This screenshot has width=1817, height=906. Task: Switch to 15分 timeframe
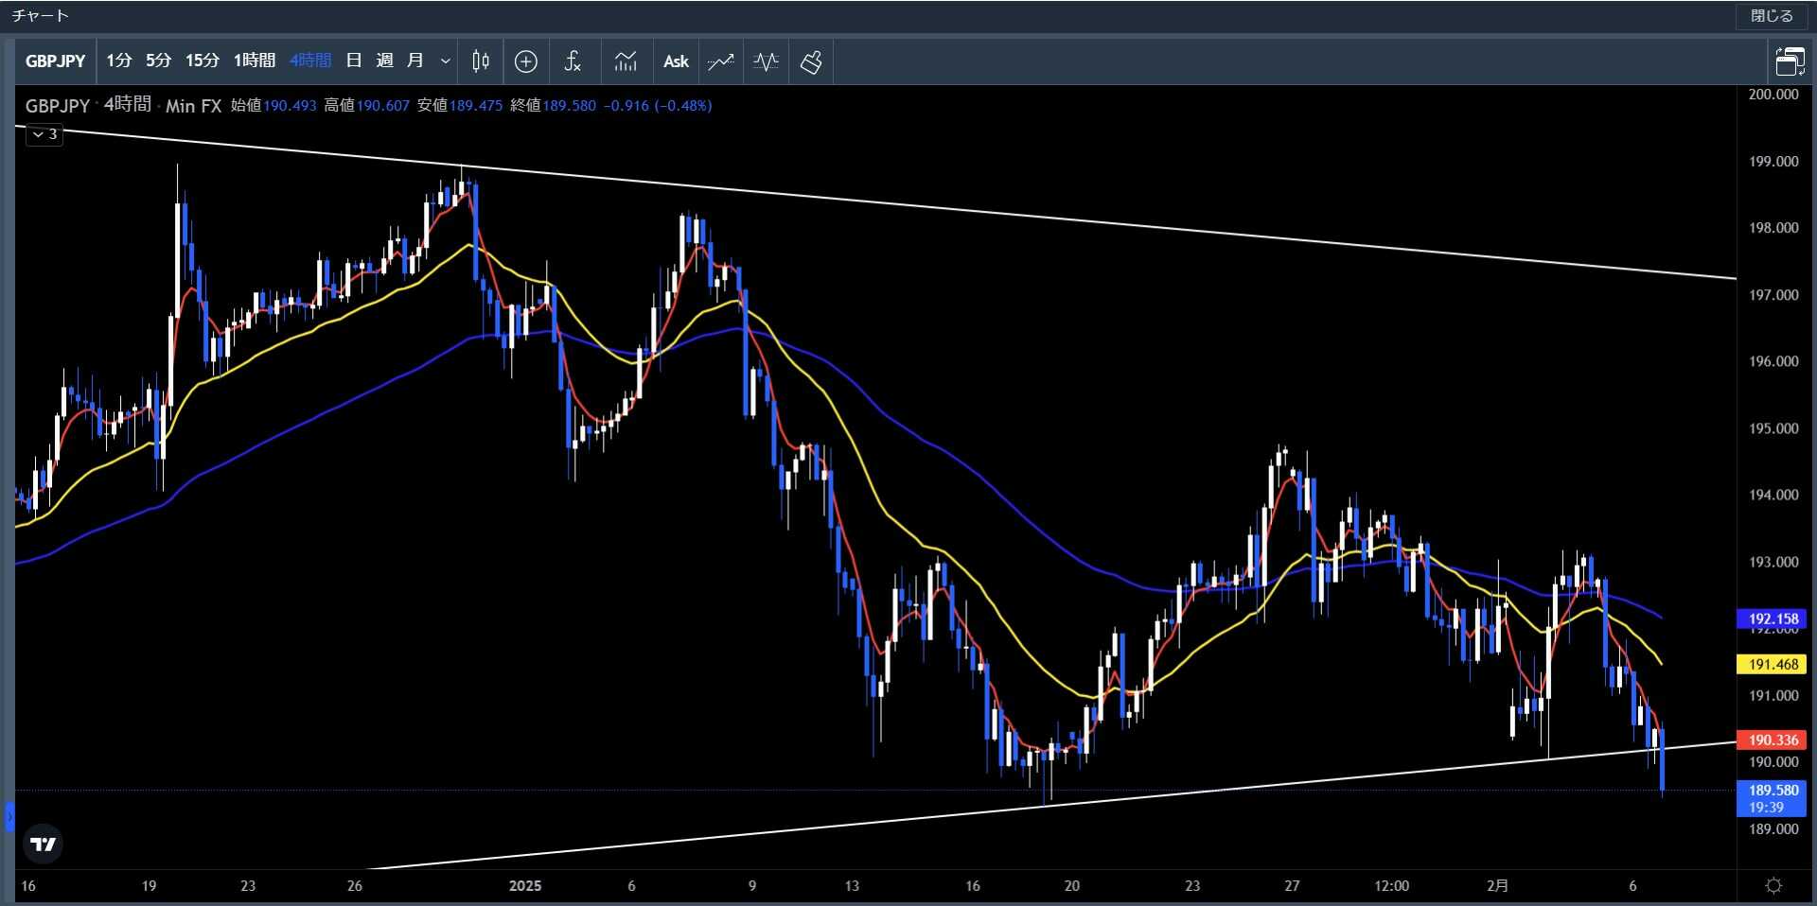[202, 61]
